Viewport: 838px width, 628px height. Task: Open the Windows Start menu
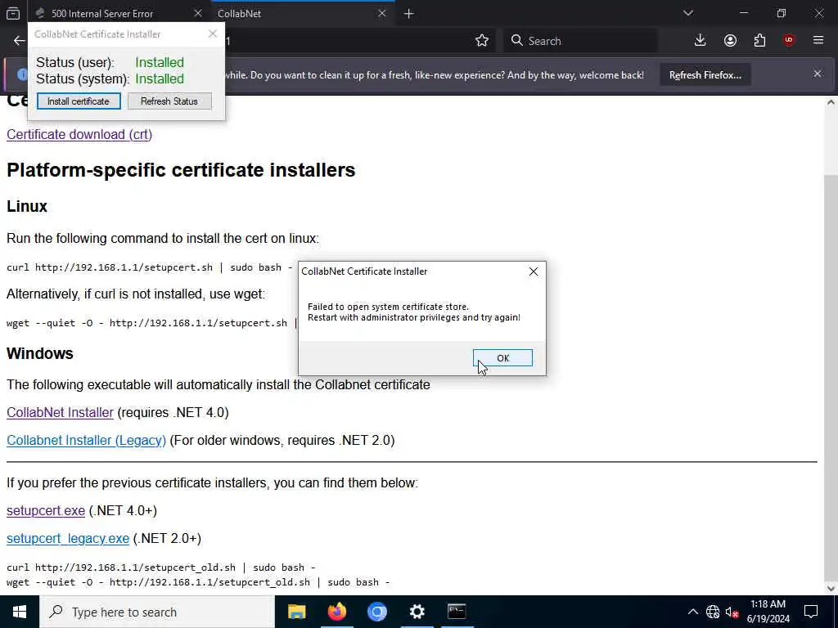[x=20, y=612]
